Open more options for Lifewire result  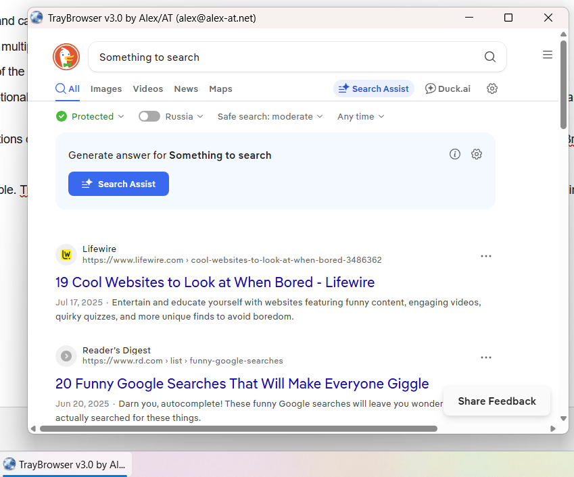pyautogui.click(x=485, y=256)
